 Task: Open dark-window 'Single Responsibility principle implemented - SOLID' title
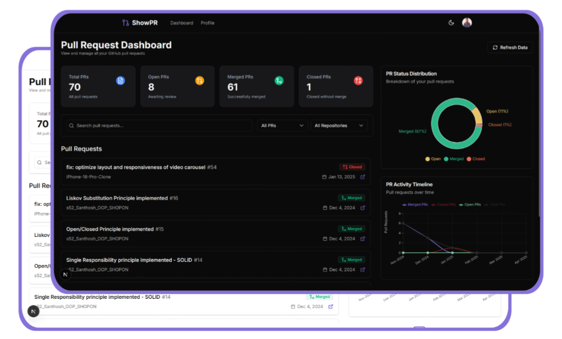click(129, 260)
